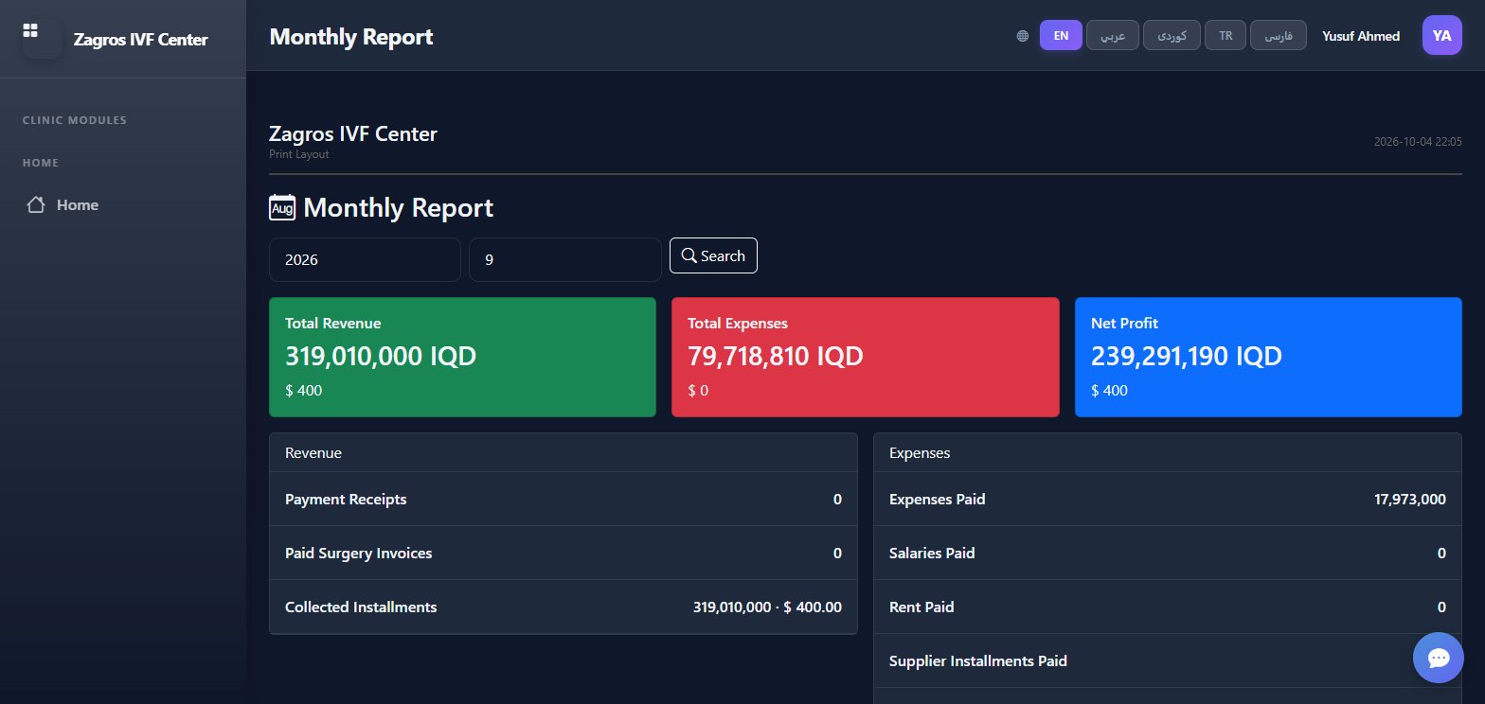The height and width of the screenshot is (704, 1485).
Task: Click the CLINIC MODULES section label
Action: pyautogui.click(x=74, y=120)
